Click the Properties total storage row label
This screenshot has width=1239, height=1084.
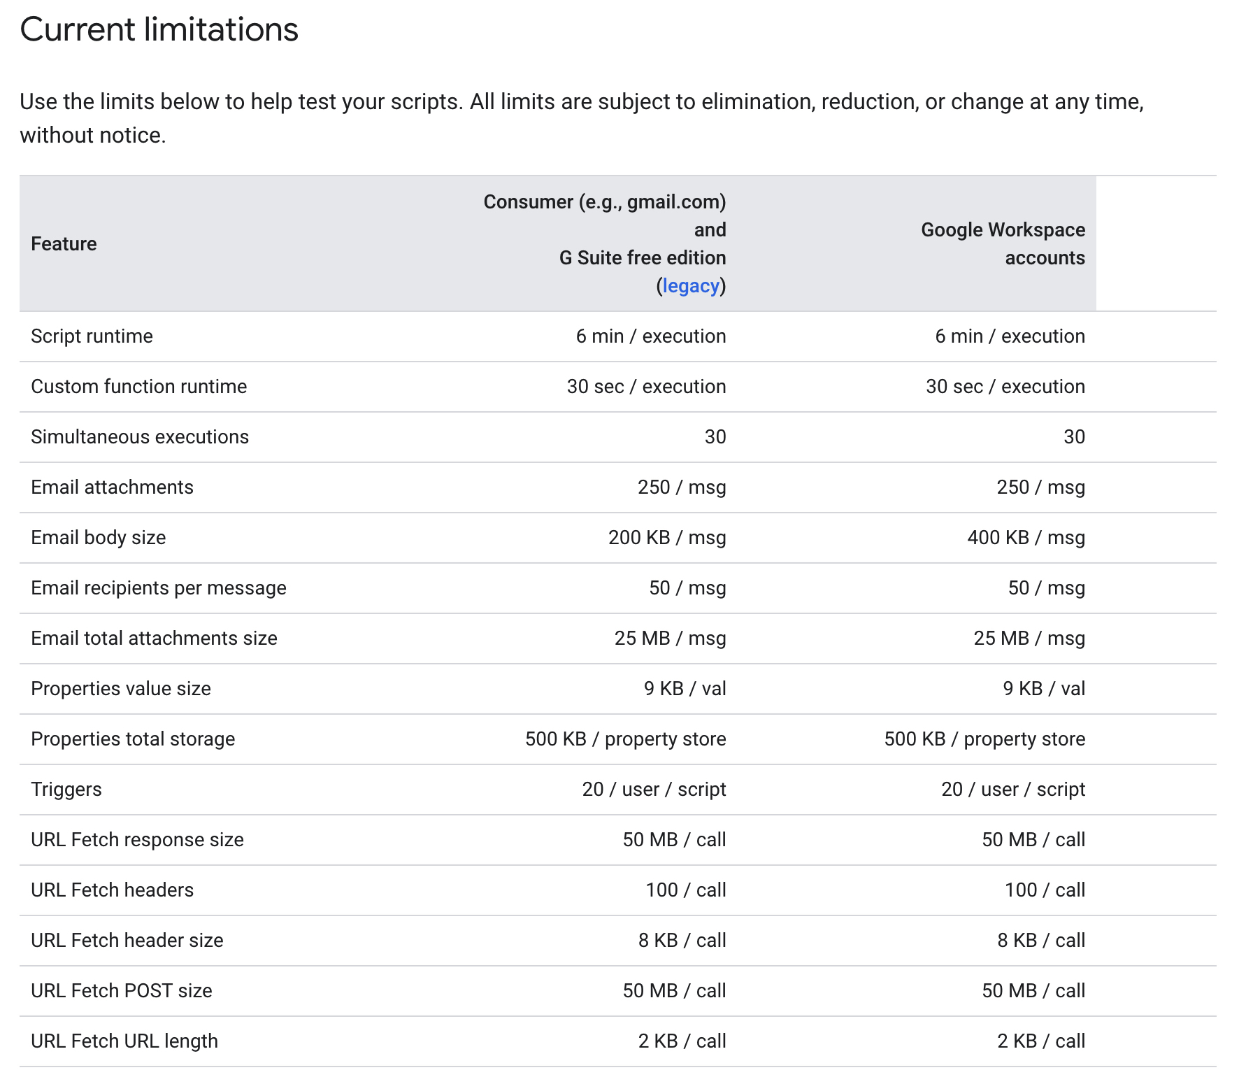[133, 739]
